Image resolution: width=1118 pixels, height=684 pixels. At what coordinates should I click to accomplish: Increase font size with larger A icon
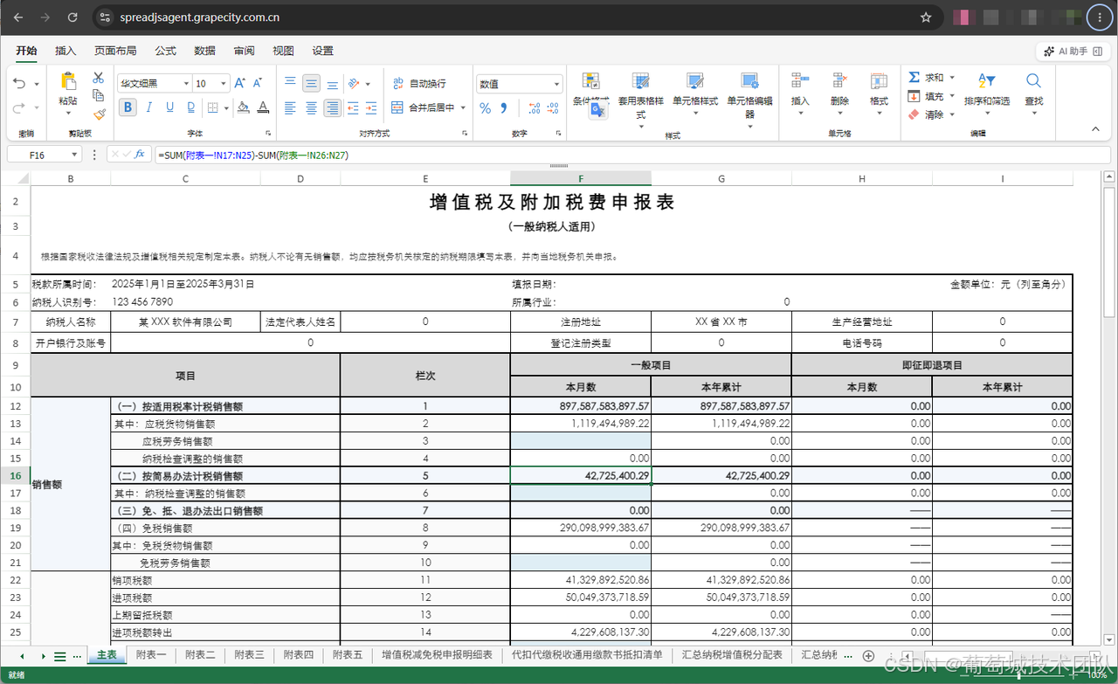[240, 83]
